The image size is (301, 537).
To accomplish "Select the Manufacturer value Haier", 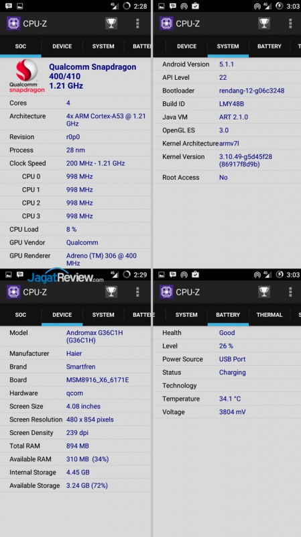I will point(74,354).
